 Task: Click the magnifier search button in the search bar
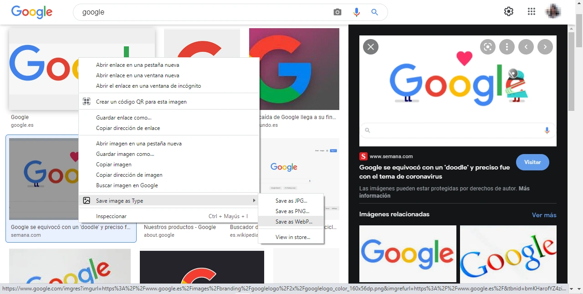tap(375, 12)
